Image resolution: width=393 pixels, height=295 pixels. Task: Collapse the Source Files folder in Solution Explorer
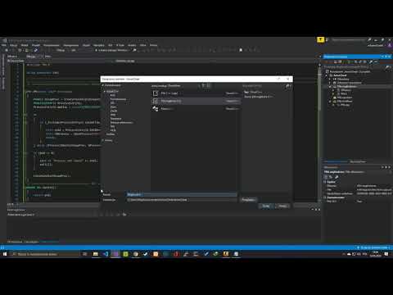tap(329, 102)
